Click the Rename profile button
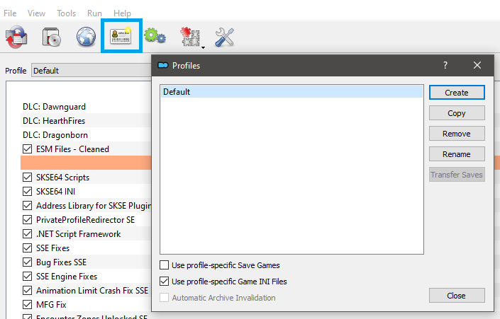The image size is (500, 319). click(x=457, y=154)
